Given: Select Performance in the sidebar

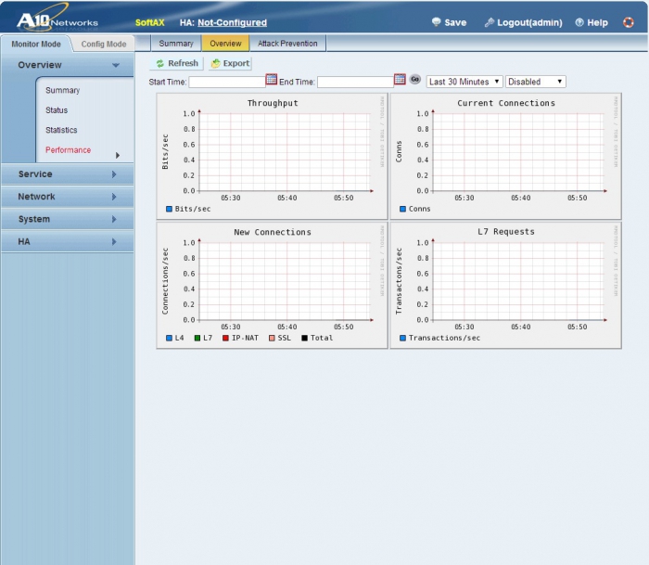Looking at the screenshot, I should [x=68, y=150].
